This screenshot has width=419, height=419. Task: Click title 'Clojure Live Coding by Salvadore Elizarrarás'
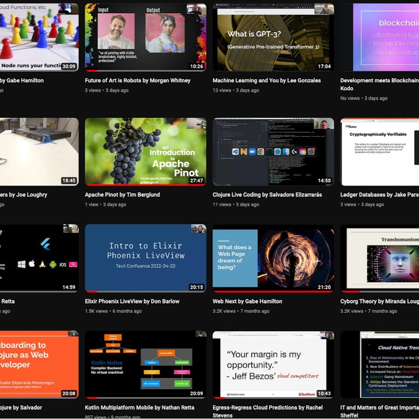pos(267,195)
